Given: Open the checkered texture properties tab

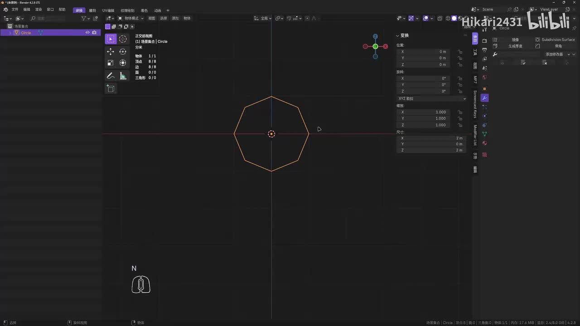Looking at the screenshot, I should point(484,155).
